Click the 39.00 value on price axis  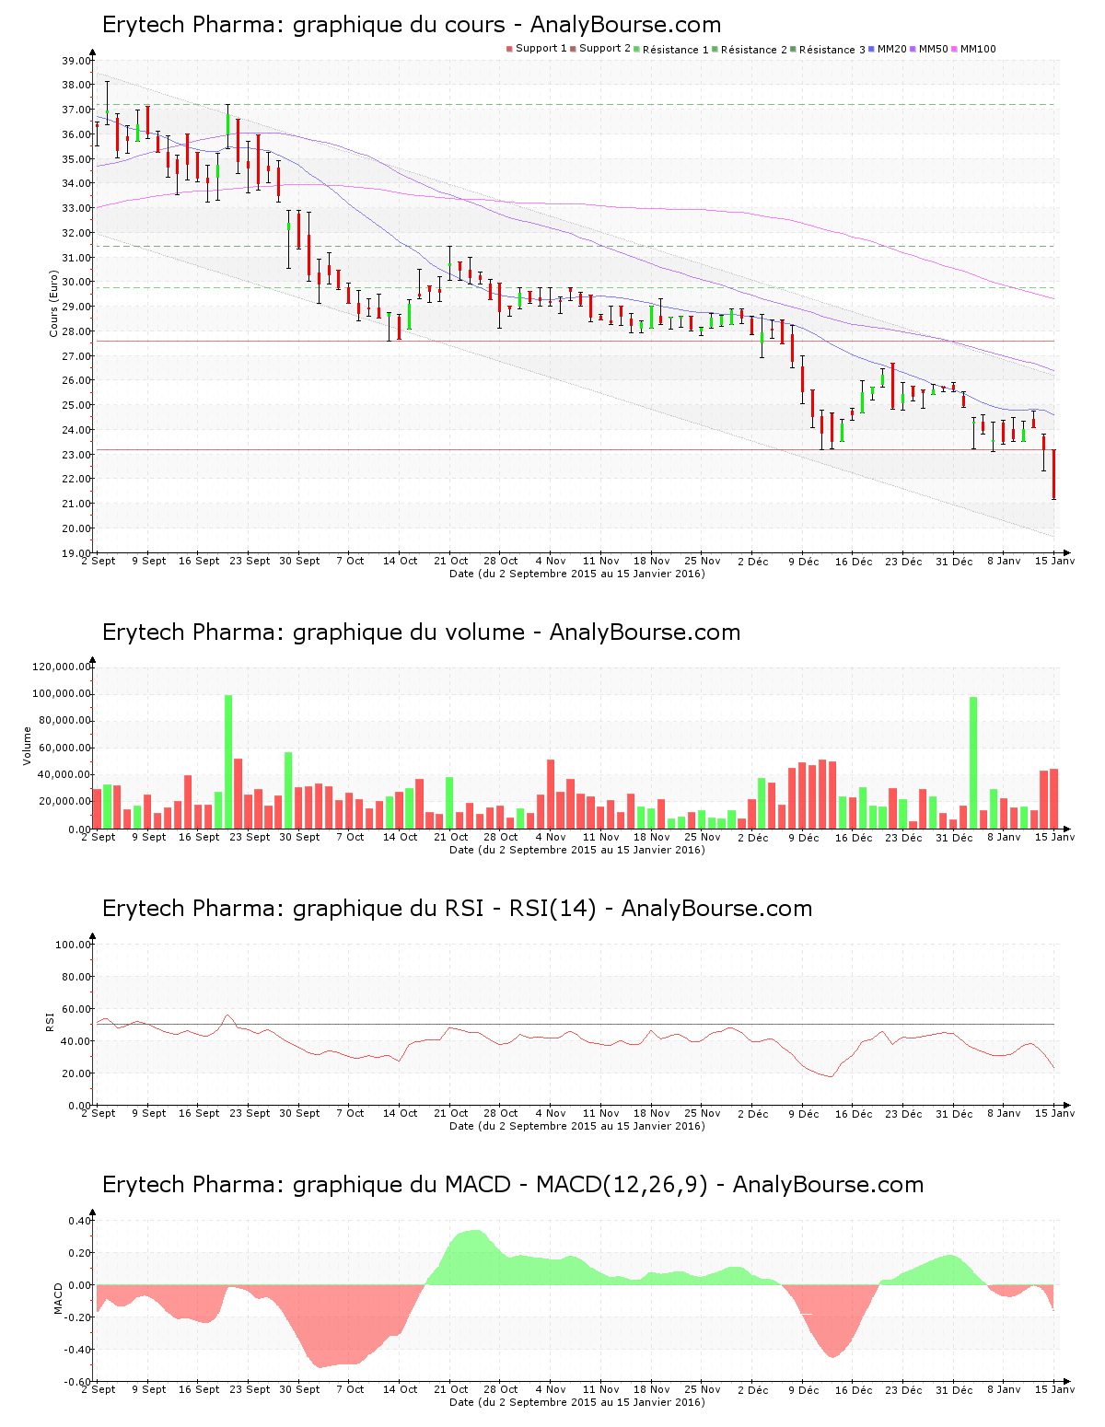tap(76, 61)
